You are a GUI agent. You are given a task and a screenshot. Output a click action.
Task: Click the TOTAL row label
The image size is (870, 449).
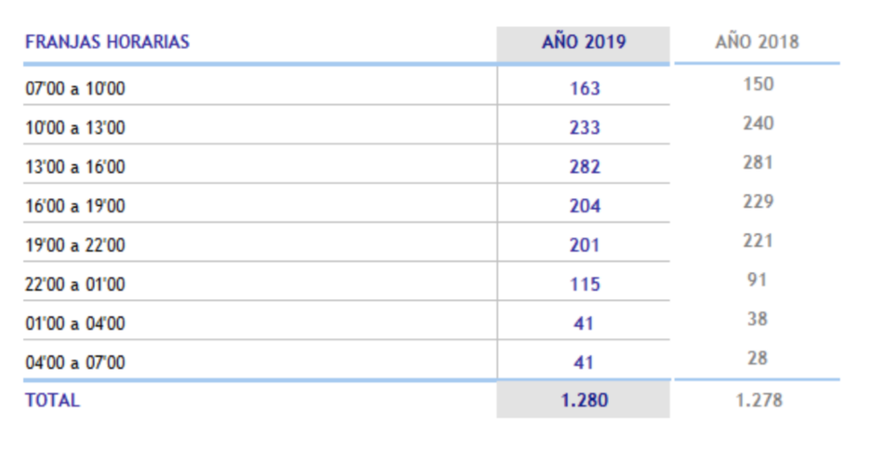53,400
